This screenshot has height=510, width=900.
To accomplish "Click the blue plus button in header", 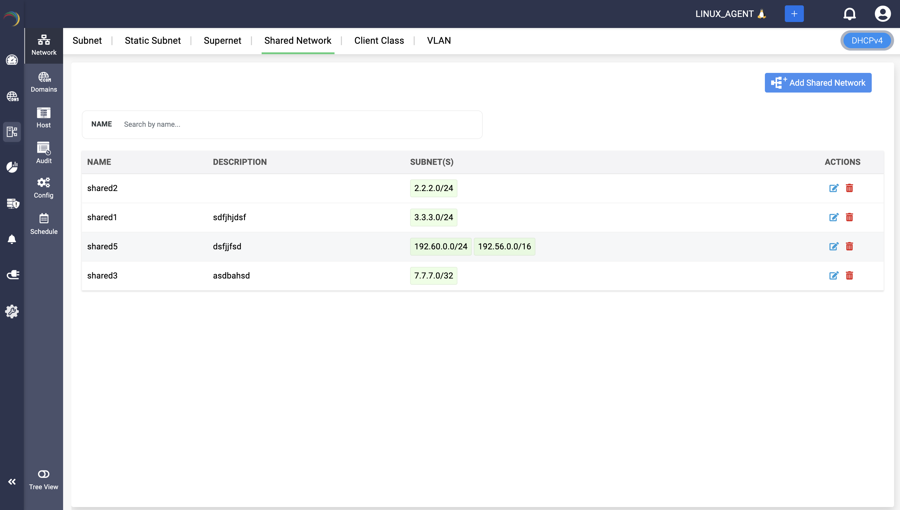I will pyautogui.click(x=794, y=14).
